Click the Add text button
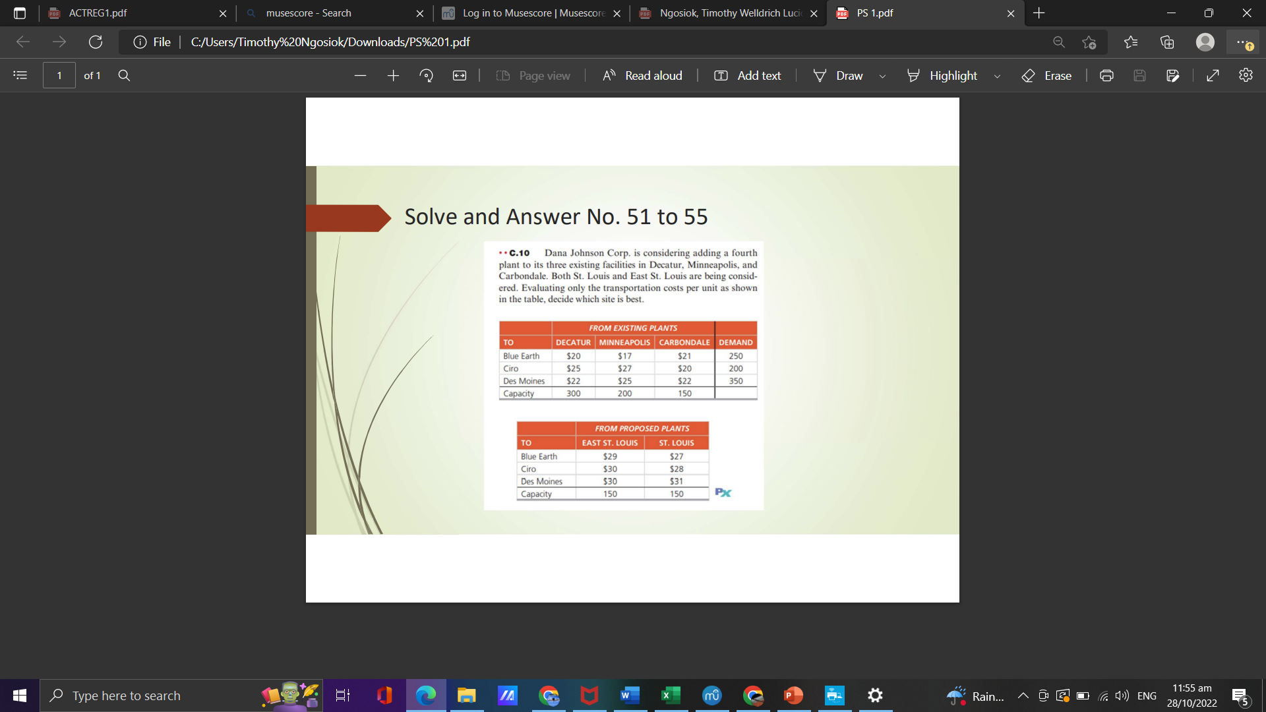The height and width of the screenshot is (712, 1266). 747,75
